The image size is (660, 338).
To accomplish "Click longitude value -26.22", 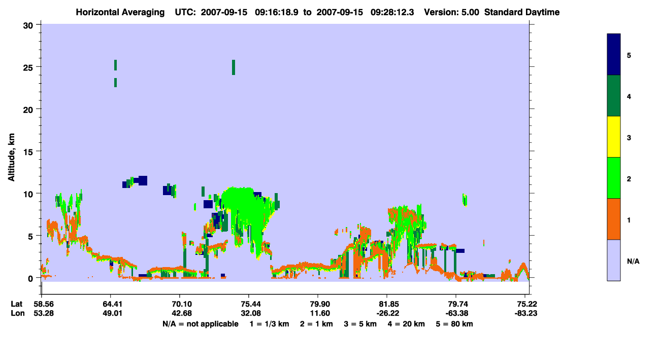I will [x=387, y=313].
